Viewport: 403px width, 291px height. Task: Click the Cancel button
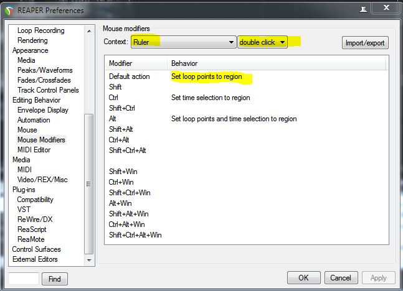[x=341, y=278]
